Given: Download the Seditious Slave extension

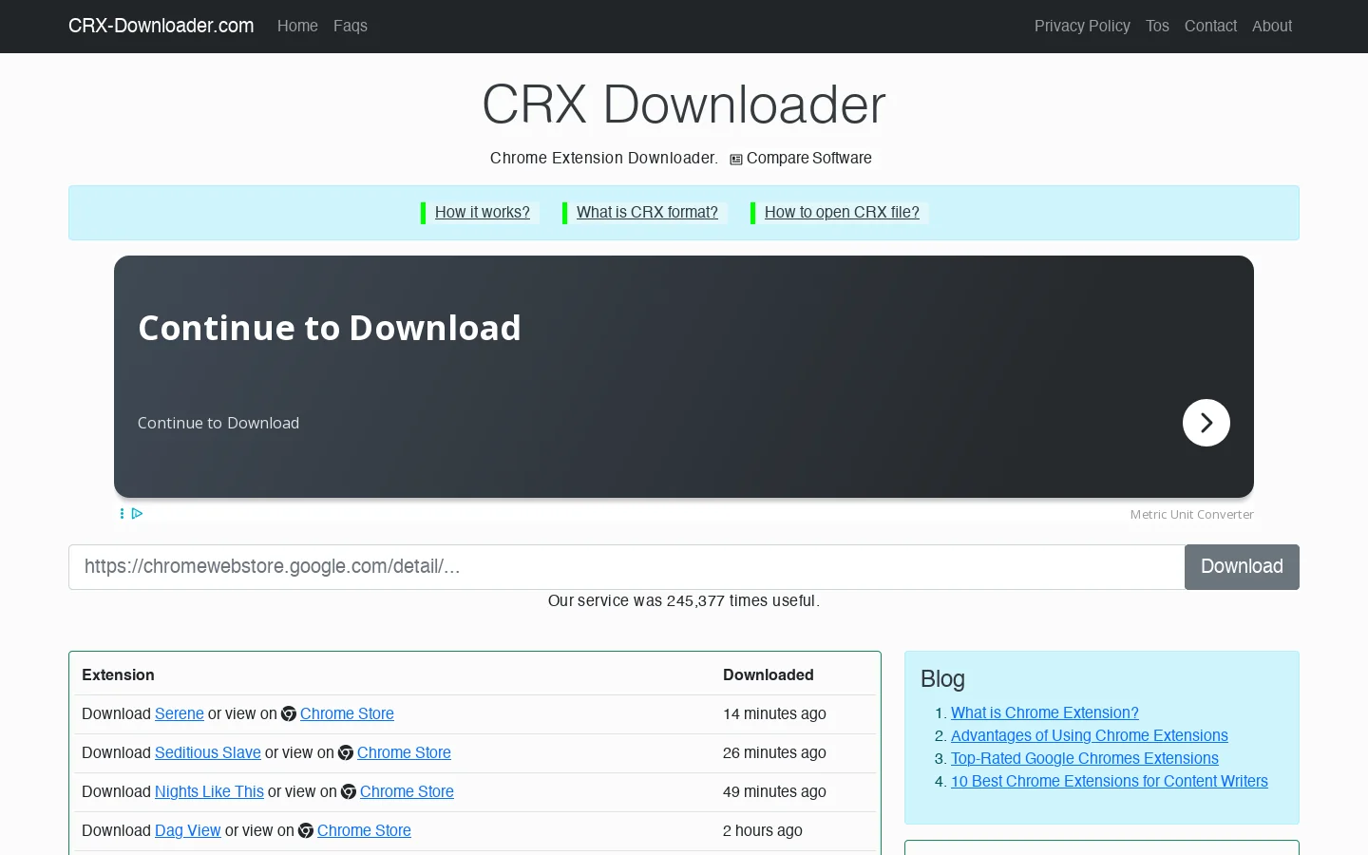Looking at the screenshot, I should click(x=208, y=752).
